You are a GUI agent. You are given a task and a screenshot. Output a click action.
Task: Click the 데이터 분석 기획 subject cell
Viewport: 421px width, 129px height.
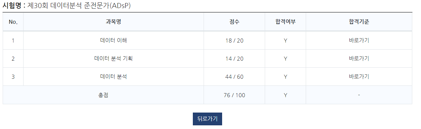pos(113,59)
